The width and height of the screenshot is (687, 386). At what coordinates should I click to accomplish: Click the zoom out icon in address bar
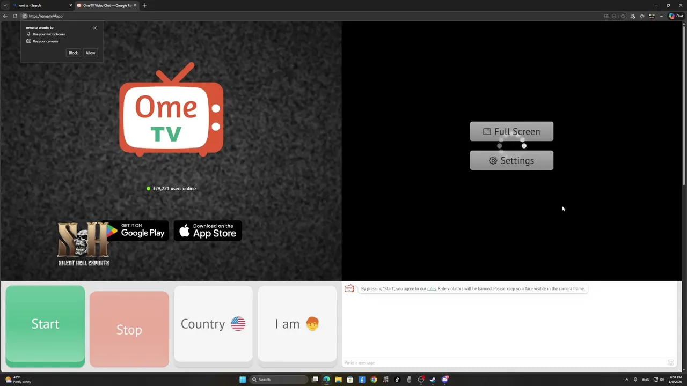(x=614, y=16)
